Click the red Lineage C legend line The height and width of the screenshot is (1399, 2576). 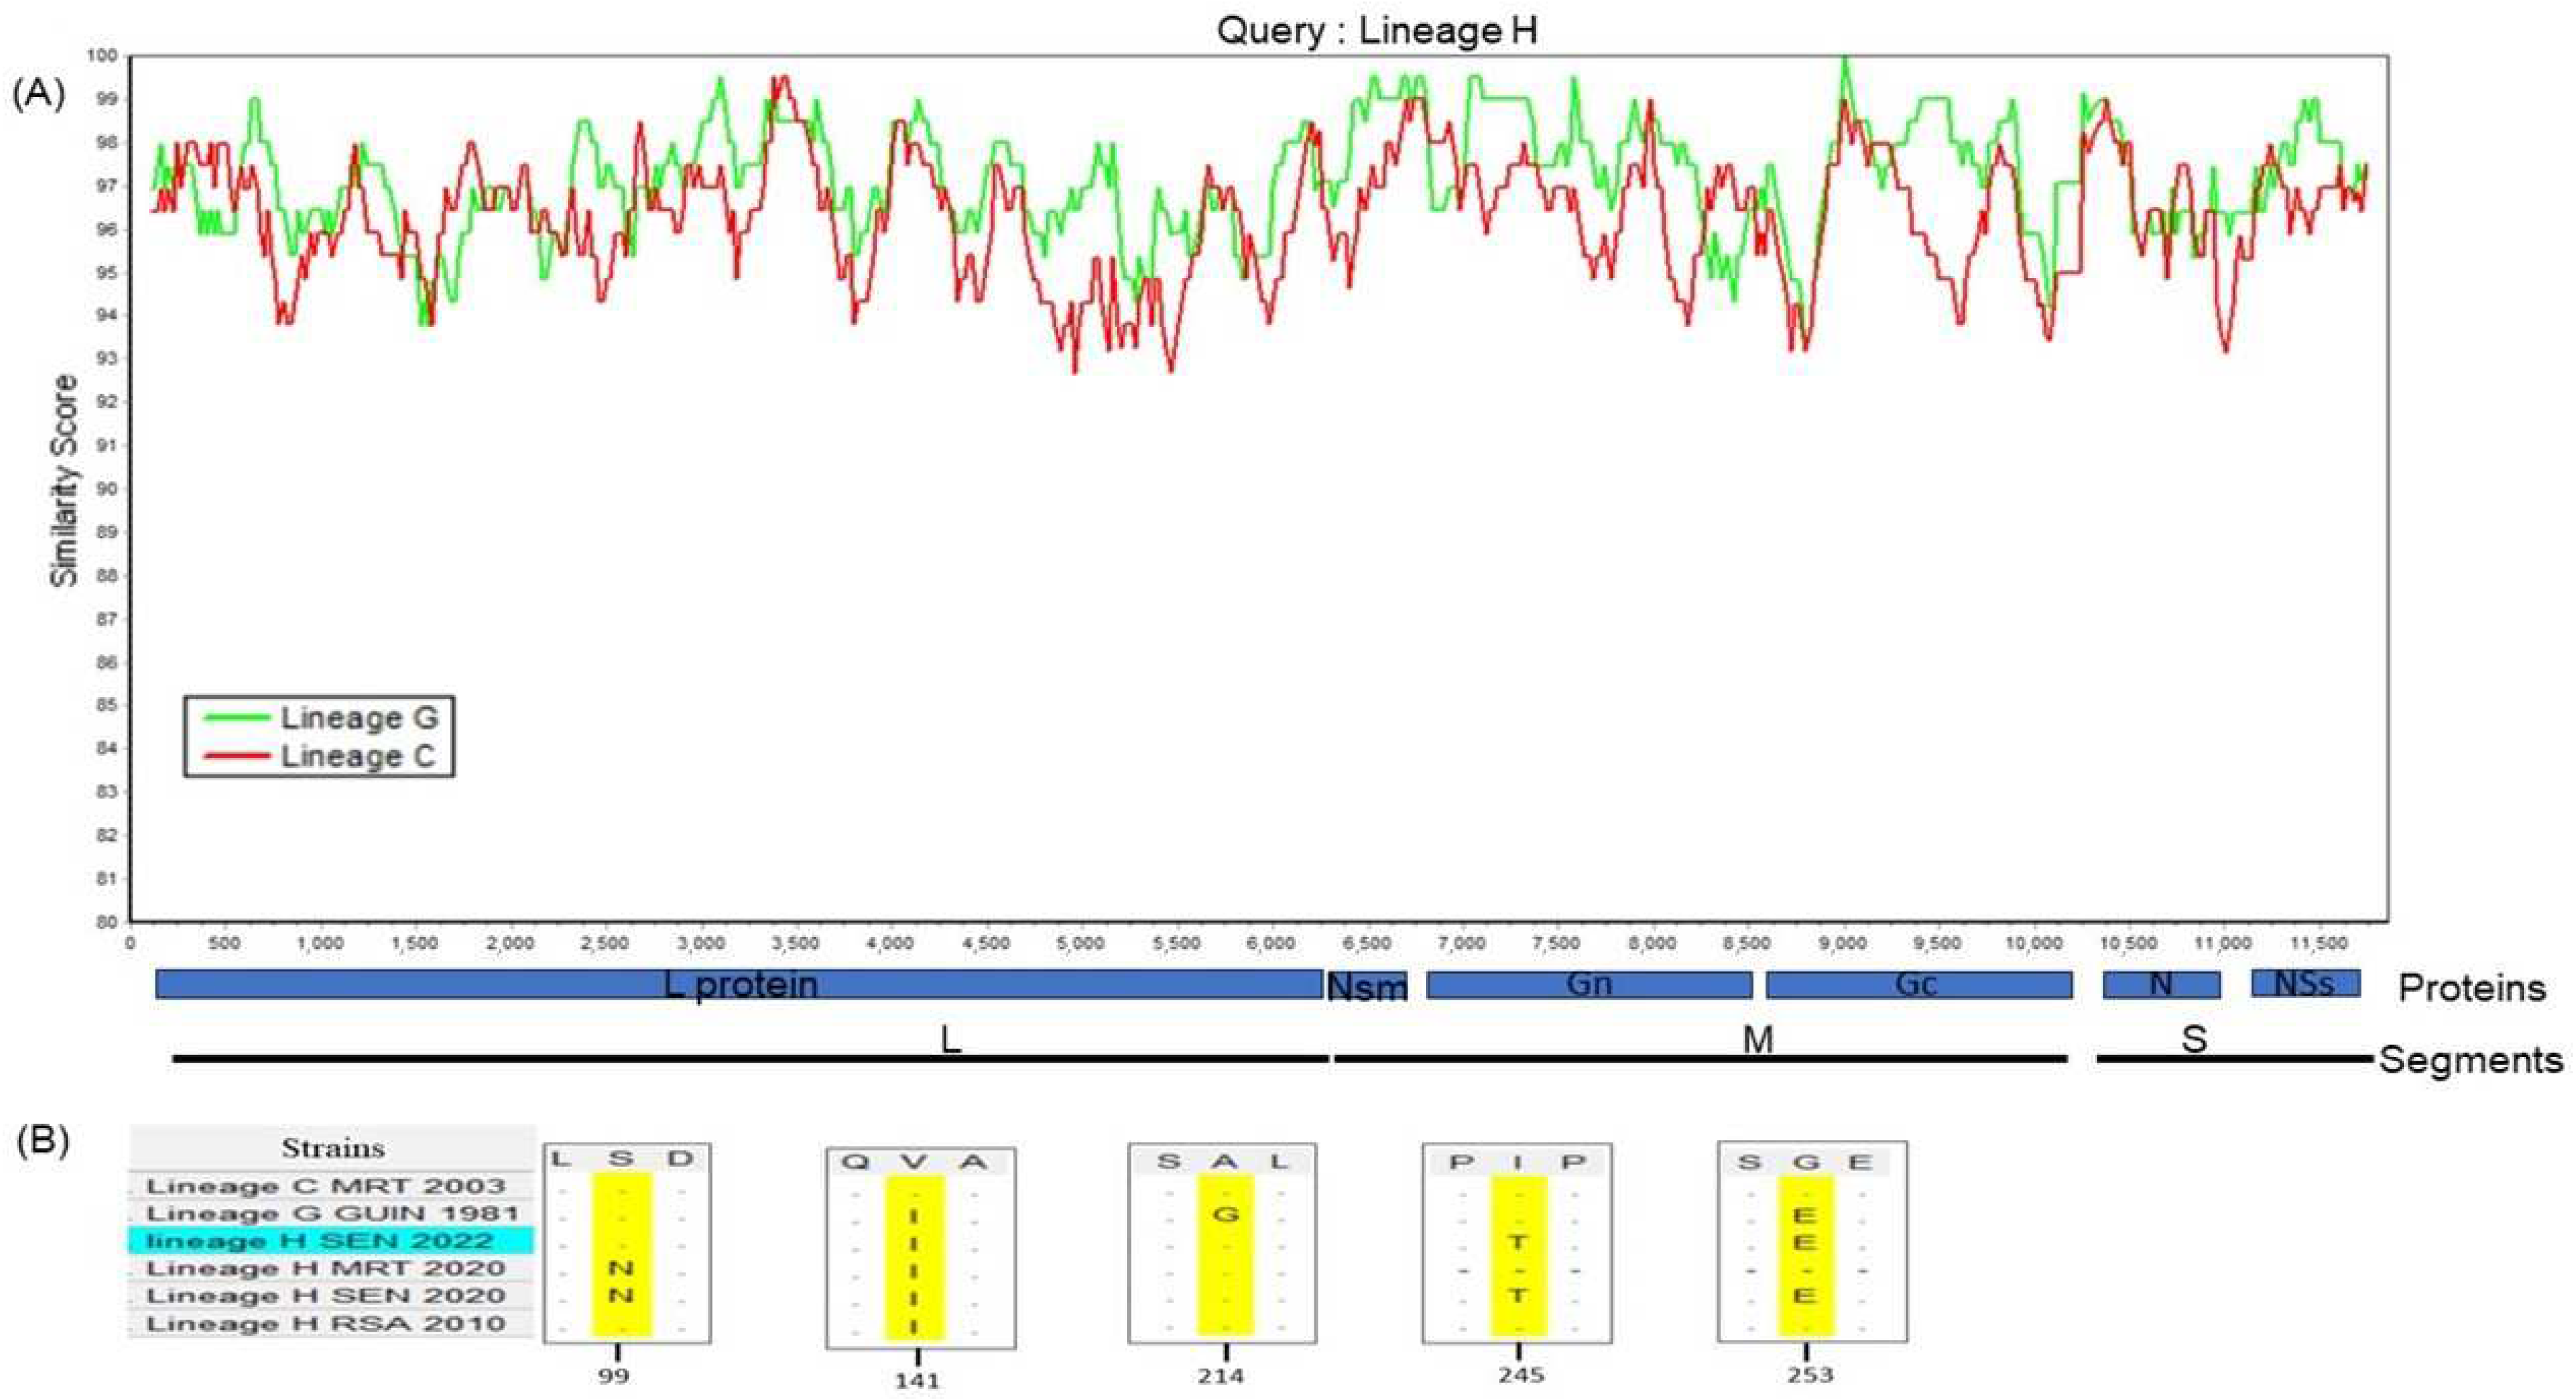(236, 756)
